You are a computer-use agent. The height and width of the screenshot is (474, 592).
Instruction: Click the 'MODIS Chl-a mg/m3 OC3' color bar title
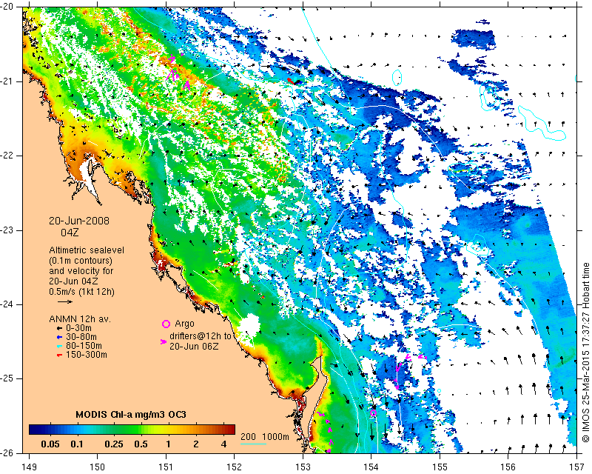click(131, 415)
